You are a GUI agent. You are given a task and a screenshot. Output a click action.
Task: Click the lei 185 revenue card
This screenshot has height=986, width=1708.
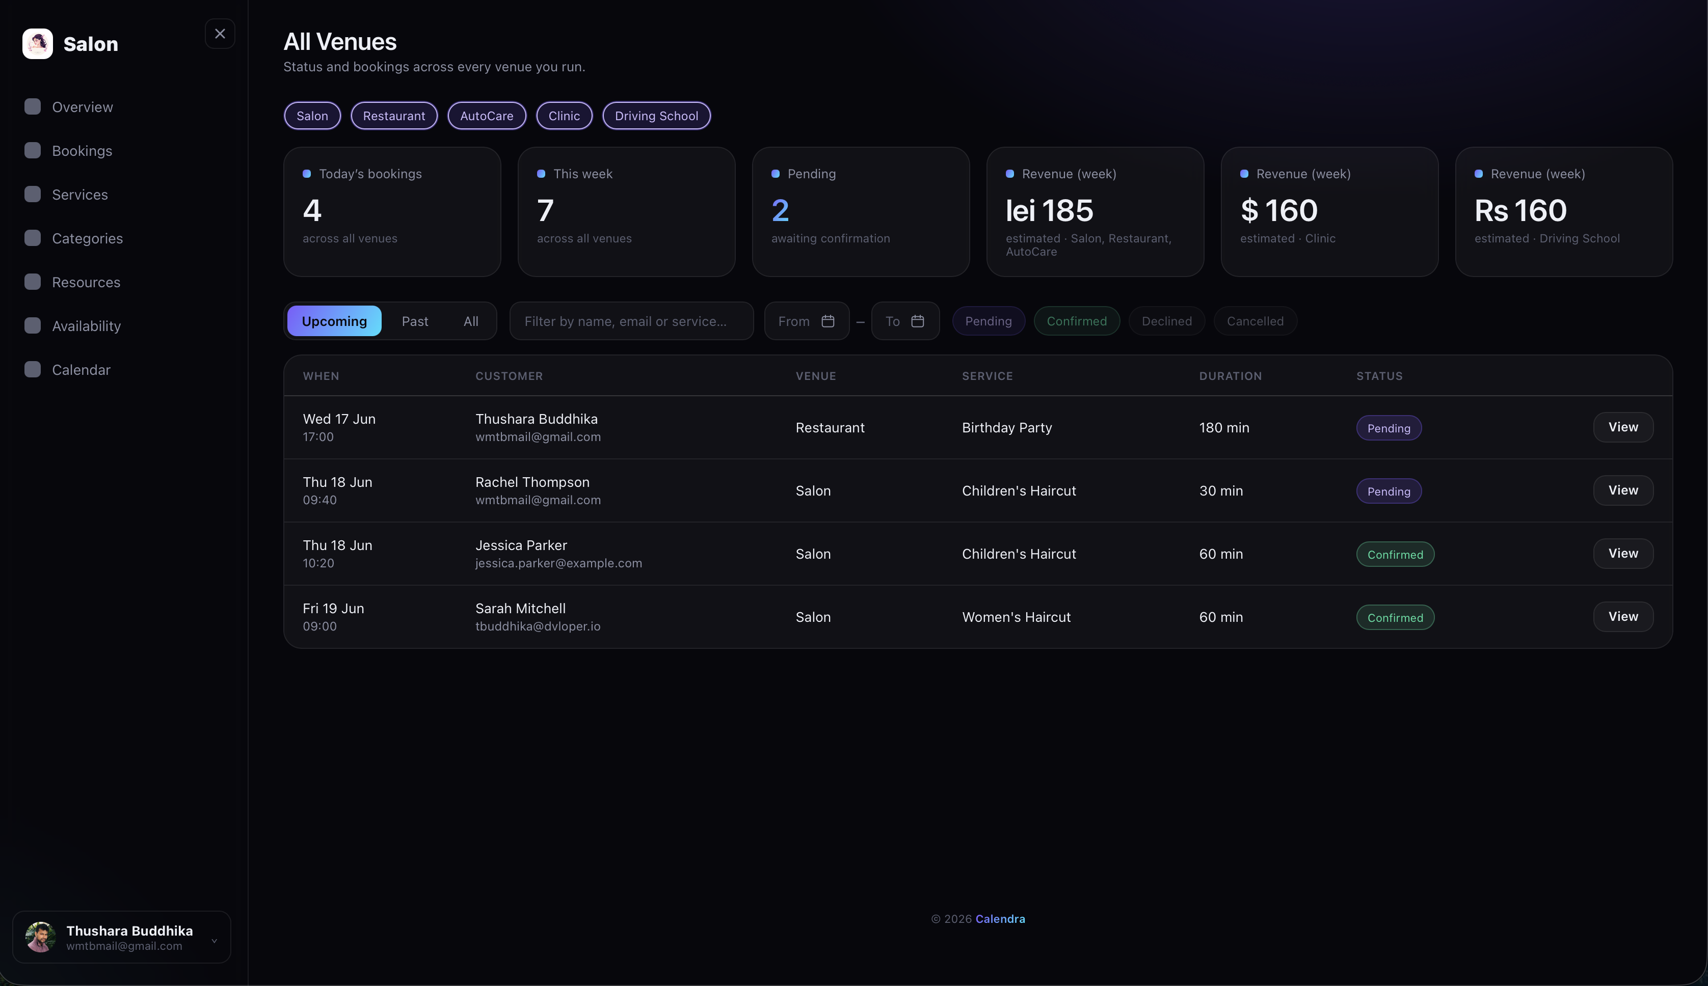pyautogui.click(x=1096, y=212)
